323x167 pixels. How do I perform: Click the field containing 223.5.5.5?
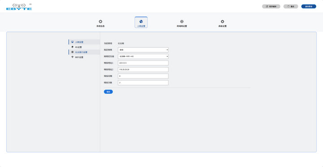(143, 63)
